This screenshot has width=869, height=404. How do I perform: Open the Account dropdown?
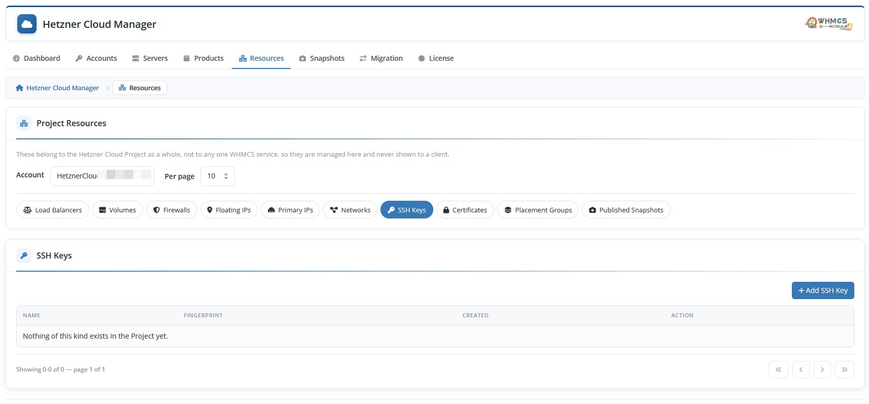102,176
